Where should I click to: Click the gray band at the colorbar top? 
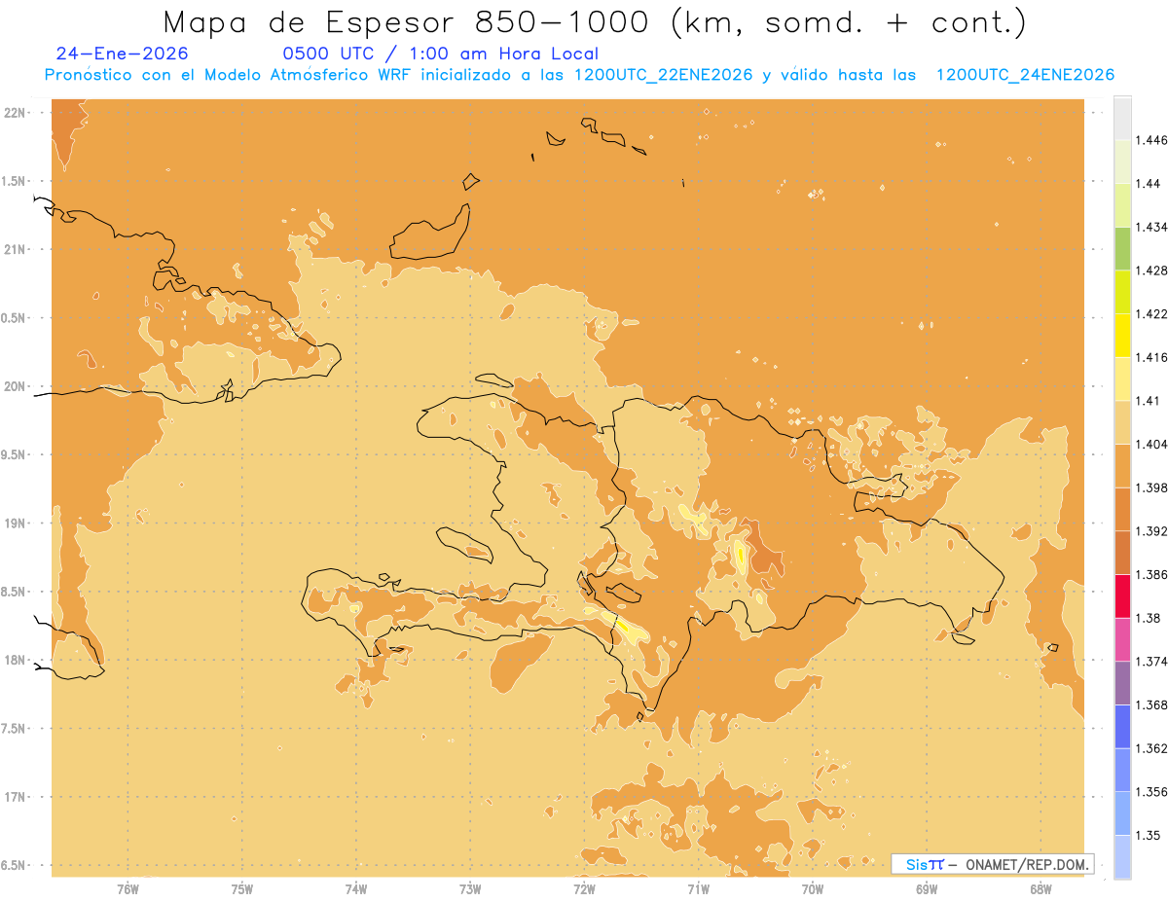pyautogui.click(x=1122, y=118)
